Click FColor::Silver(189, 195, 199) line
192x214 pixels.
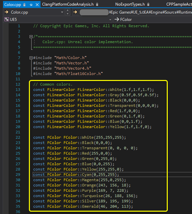pyautogui.click(x=83, y=201)
